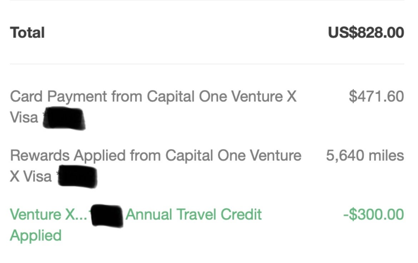Click the word "Rewards" in gray text
Viewport: 418px width, 263px height.
point(40,155)
